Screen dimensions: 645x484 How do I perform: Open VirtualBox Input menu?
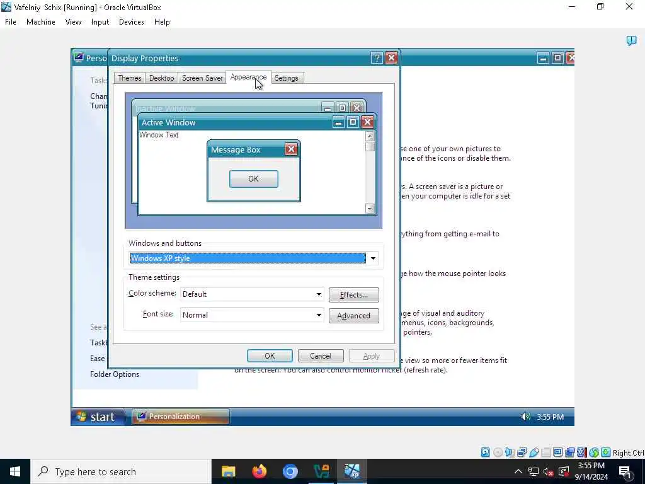[x=100, y=22]
